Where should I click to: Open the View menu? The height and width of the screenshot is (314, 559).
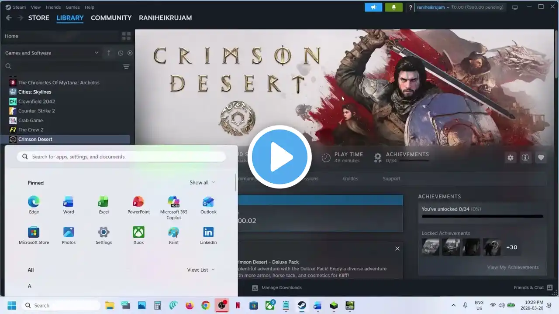click(36, 7)
